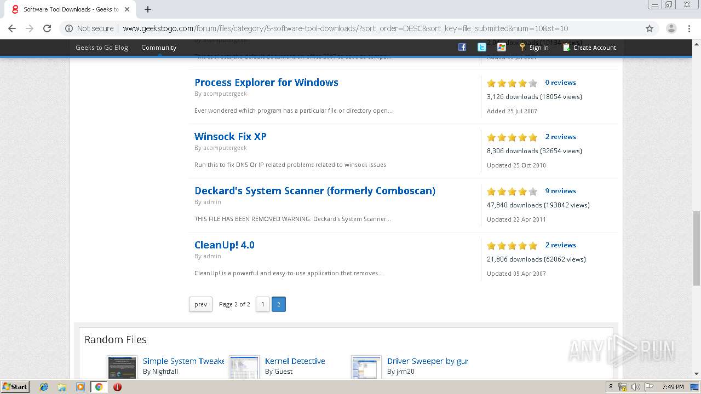This screenshot has width=701, height=394.
Task: Open the Chrome three-dot menu
Action: click(689, 28)
